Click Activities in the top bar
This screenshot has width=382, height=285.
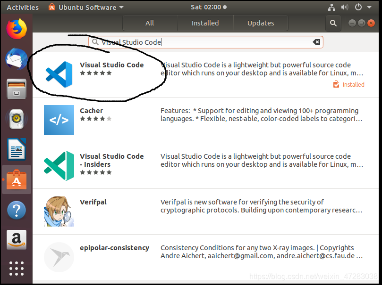(23, 7)
